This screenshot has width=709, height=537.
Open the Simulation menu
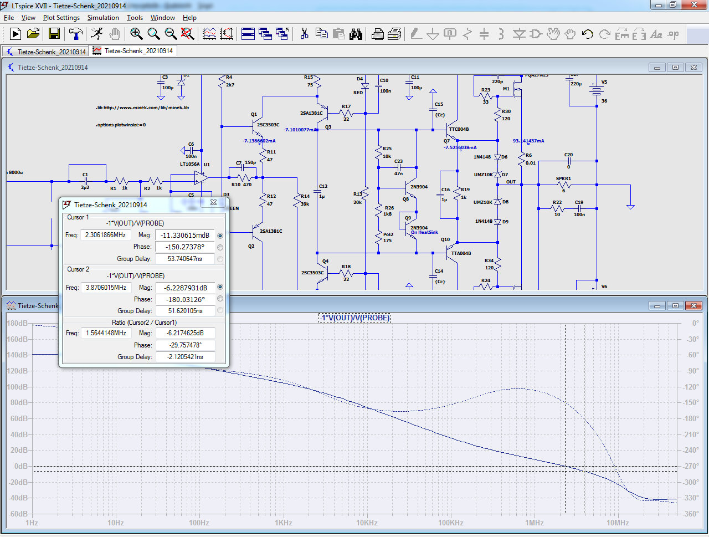point(103,18)
